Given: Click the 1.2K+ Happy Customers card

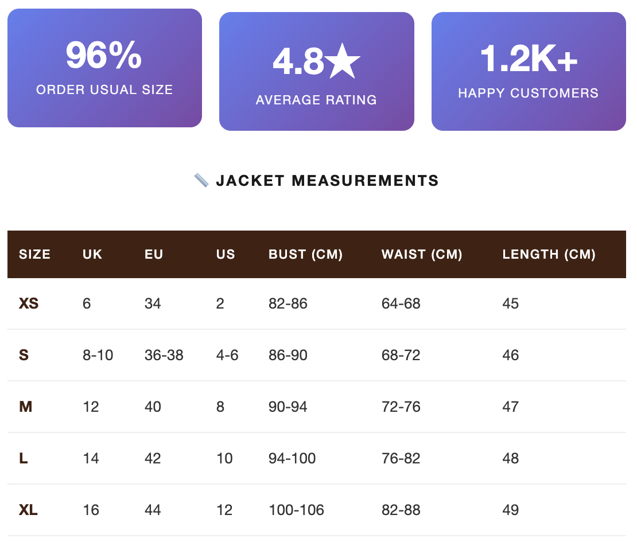Looking at the screenshot, I should tap(529, 71).
